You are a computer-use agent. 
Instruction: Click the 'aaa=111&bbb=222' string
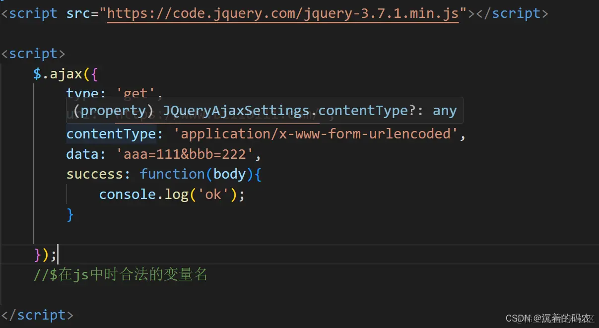tap(185, 154)
